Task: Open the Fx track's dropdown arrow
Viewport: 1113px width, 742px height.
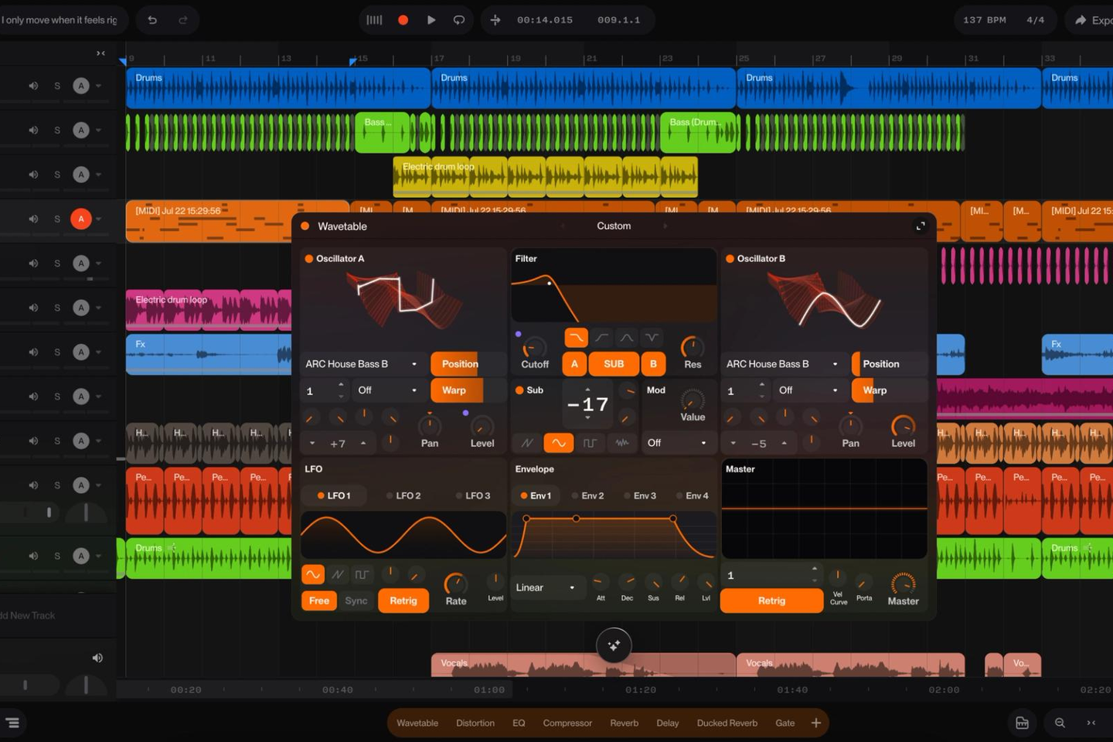Action: (x=99, y=352)
